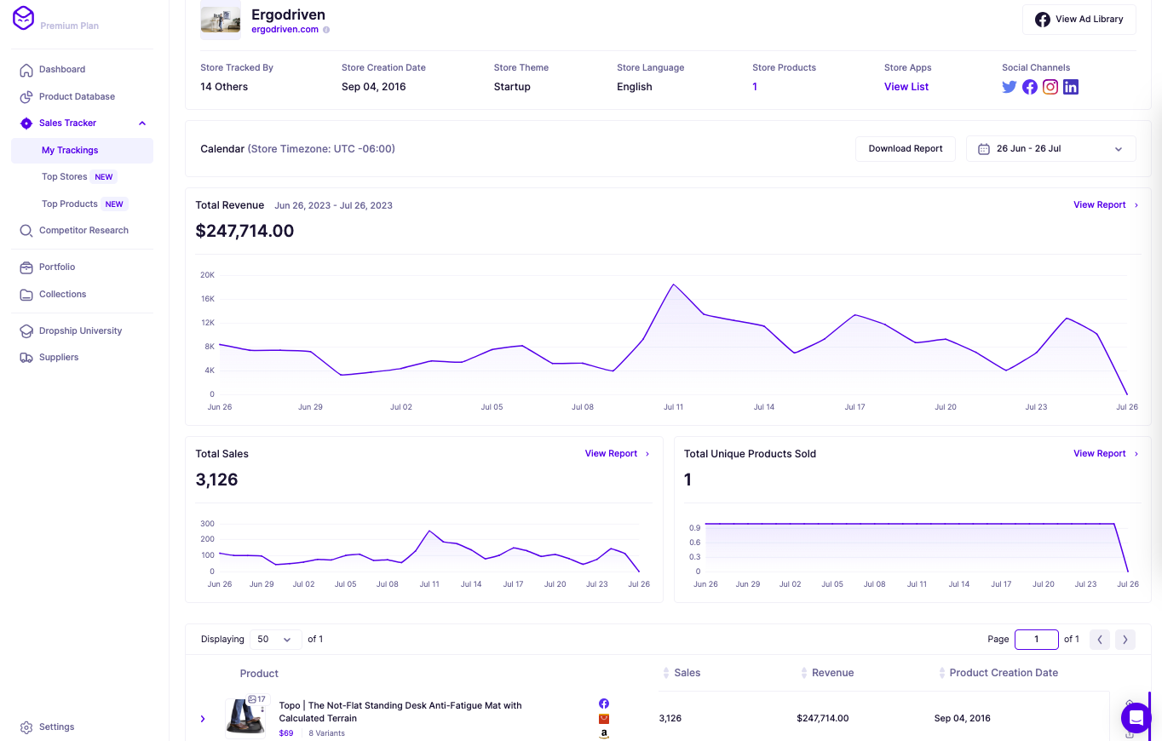Click the Portfolio briefcase icon
This screenshot has width=1162, height=741.
click(26, 267)
